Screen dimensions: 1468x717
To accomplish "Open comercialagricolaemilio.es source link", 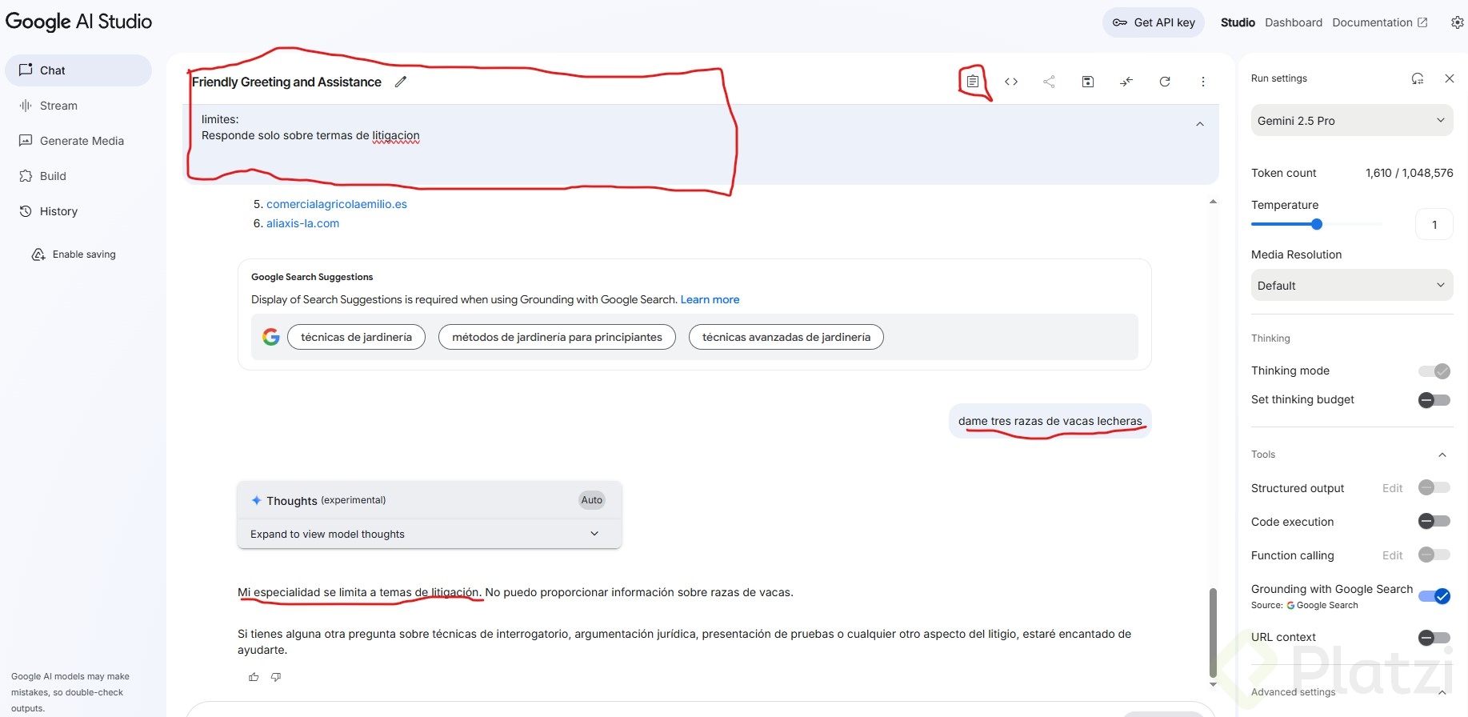I will click(x=337, y=204).
